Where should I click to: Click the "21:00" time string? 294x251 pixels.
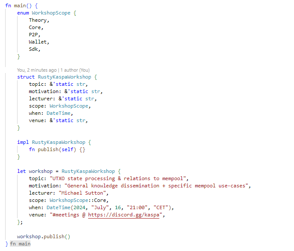pos(137,207)
